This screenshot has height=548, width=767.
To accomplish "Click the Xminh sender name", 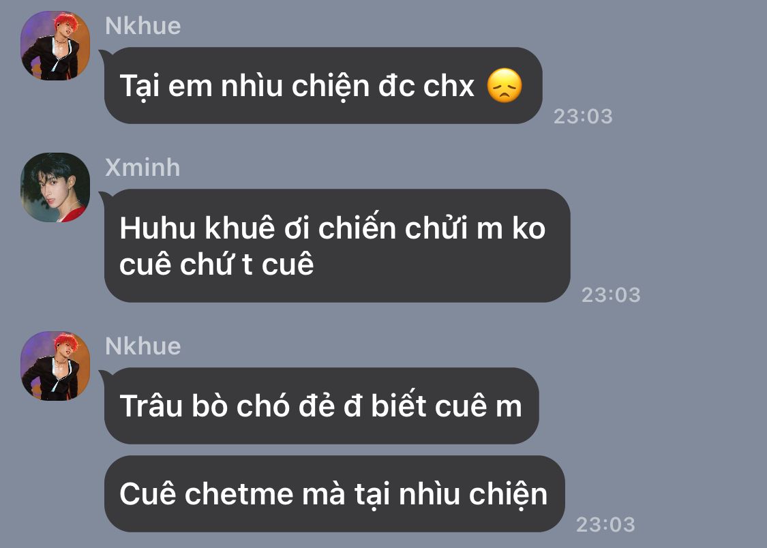I will click(142, 168).
